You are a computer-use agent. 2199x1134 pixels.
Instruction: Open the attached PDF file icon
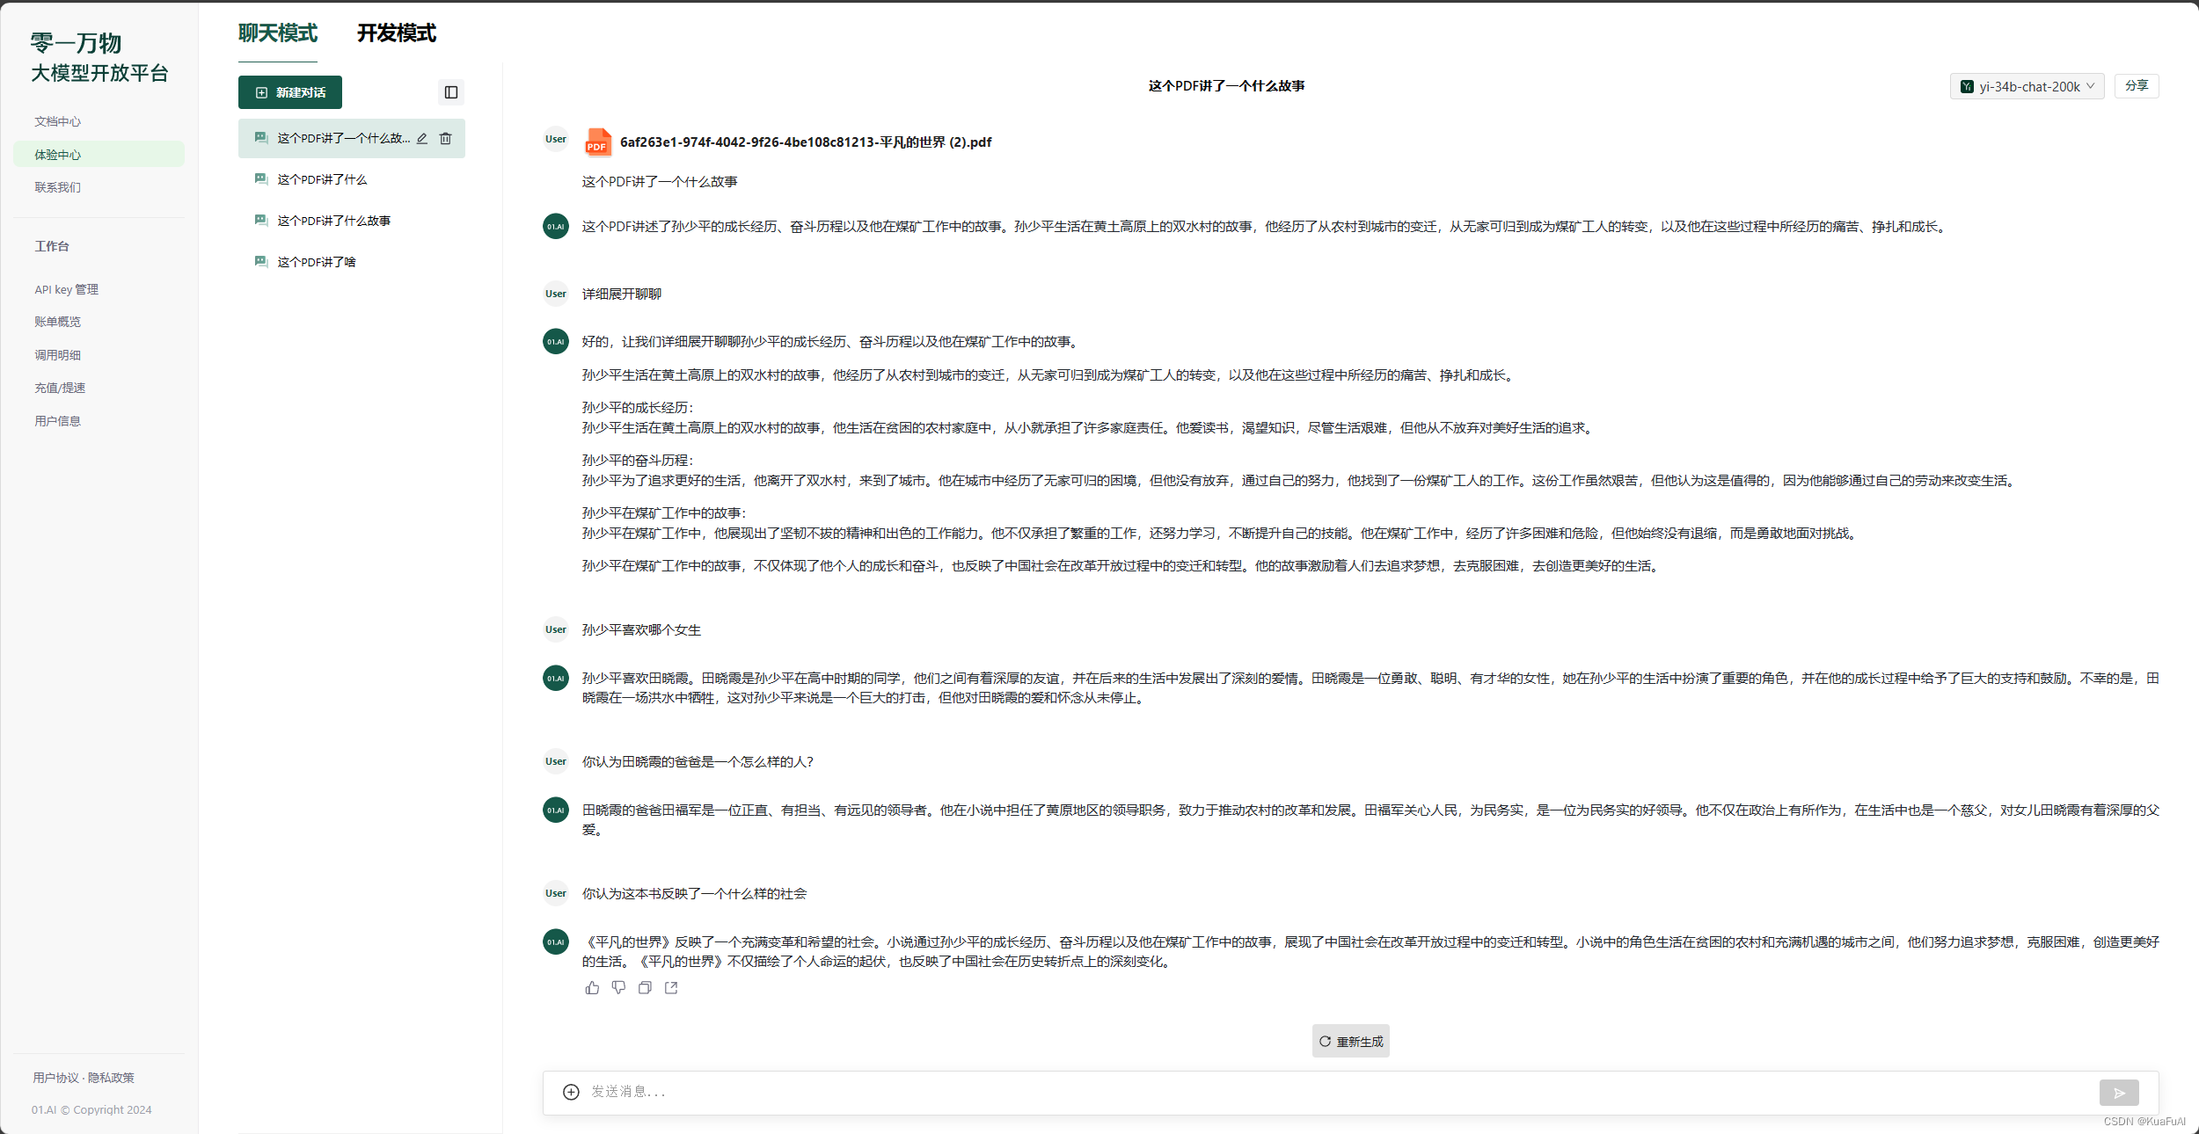coord(597,142)
